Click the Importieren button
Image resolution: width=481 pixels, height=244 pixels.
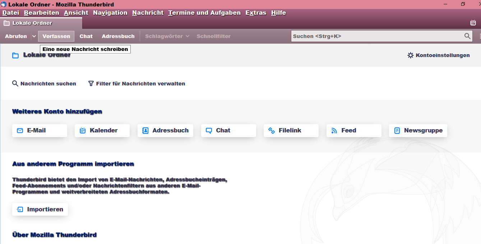pyautogui.click(x=40, y=209)
